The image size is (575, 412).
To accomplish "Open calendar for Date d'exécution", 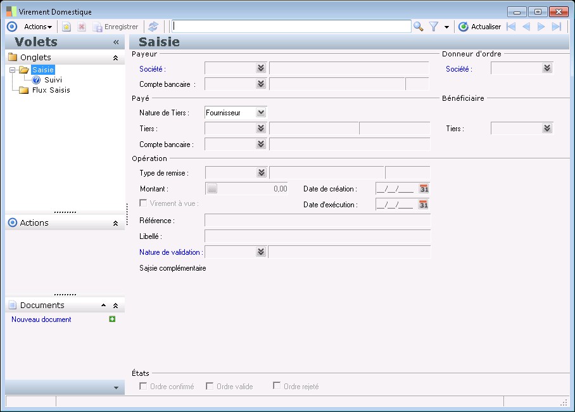I will 424,205.
